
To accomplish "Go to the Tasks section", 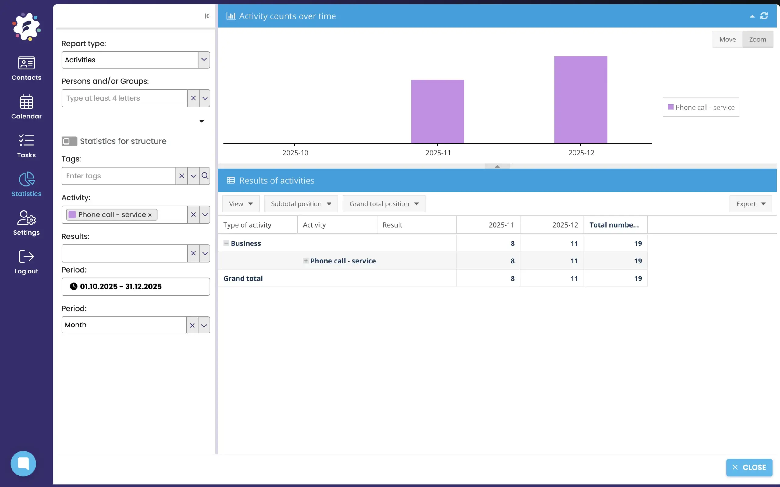I will click(x=26, y=146).
